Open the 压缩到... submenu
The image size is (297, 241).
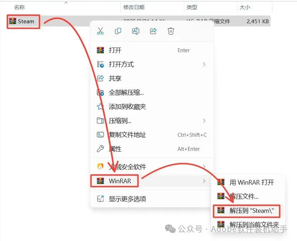click(152, 121)
